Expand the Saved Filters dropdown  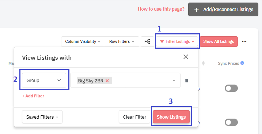point(42,117)
